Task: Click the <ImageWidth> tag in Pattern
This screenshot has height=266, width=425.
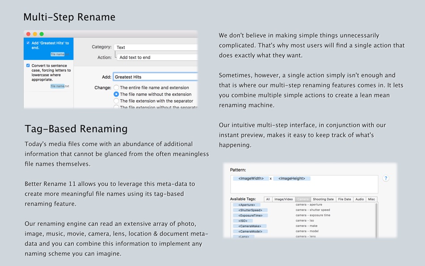Action: tap(251, 178)
